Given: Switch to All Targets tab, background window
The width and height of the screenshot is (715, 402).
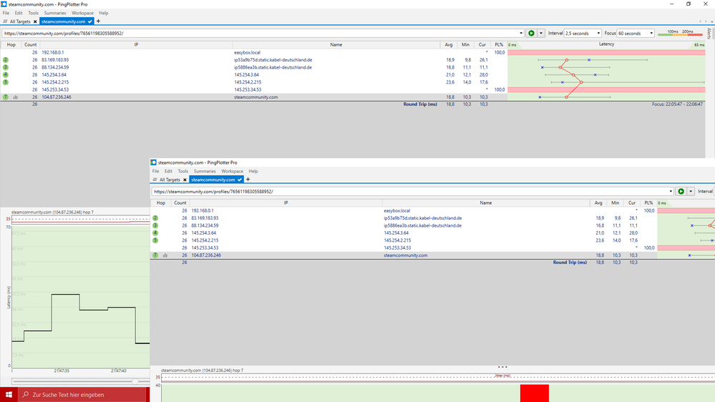Looking at the screenshot, I should coord(19,21).
